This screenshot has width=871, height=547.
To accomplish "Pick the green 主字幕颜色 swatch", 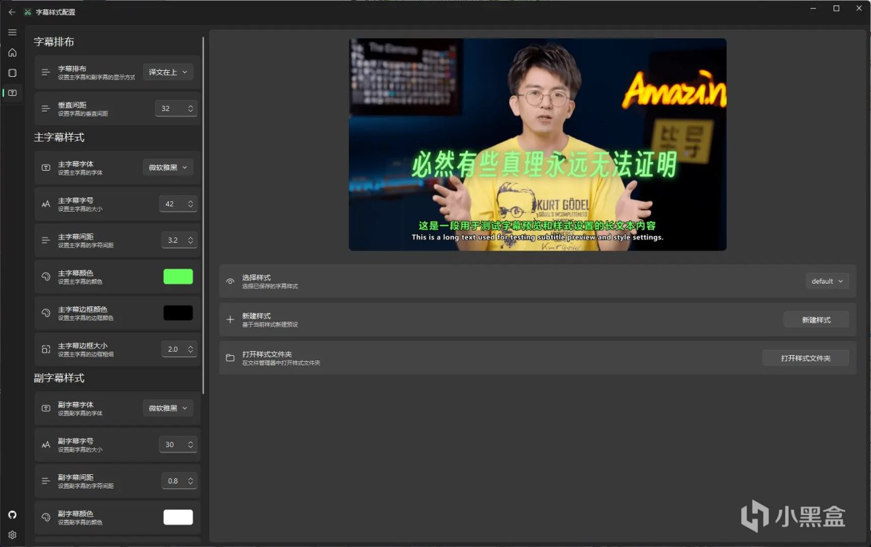I will tap(178, 276).
